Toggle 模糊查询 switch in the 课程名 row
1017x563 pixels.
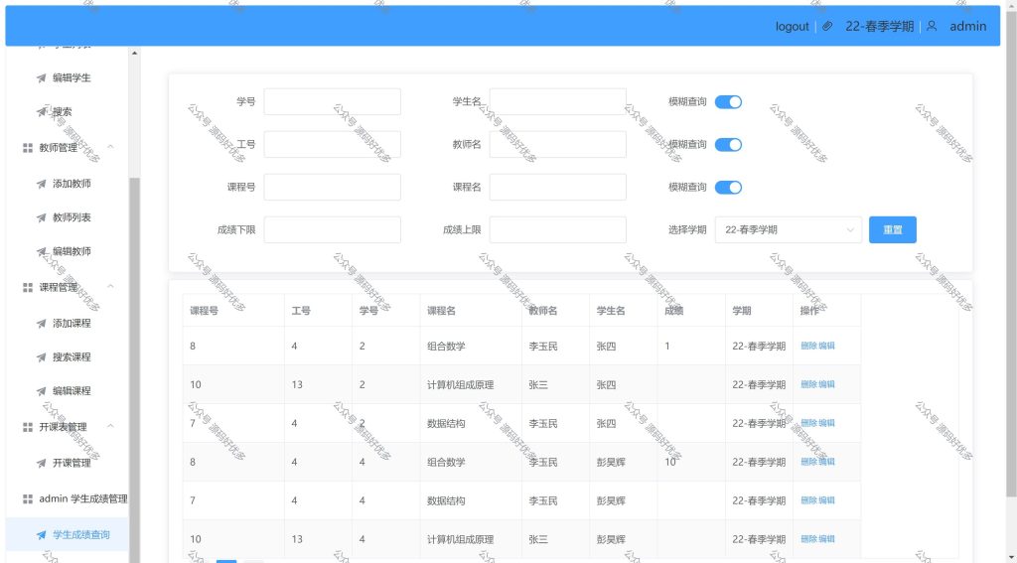[x=728, y=188]
